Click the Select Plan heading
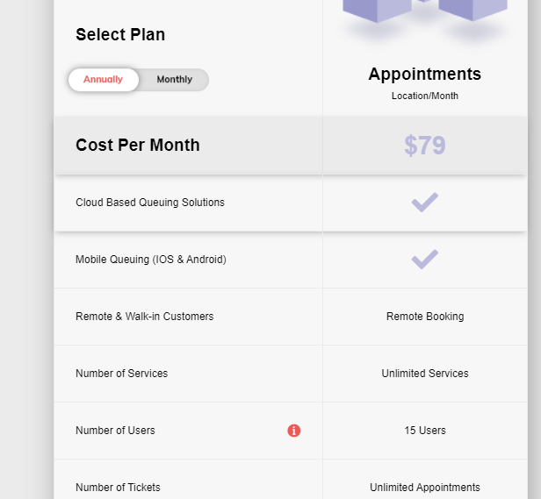Screen dimensions: 541x499 click(x=120, y=35)
